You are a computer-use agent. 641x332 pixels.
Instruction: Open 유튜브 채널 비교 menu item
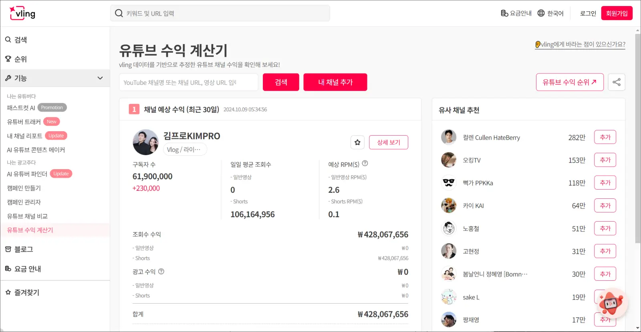click(27, 216)
